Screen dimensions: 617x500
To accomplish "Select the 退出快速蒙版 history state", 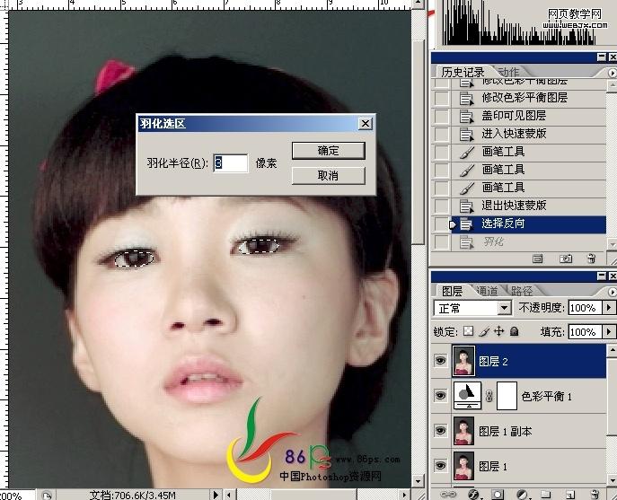I will (528, 206).
